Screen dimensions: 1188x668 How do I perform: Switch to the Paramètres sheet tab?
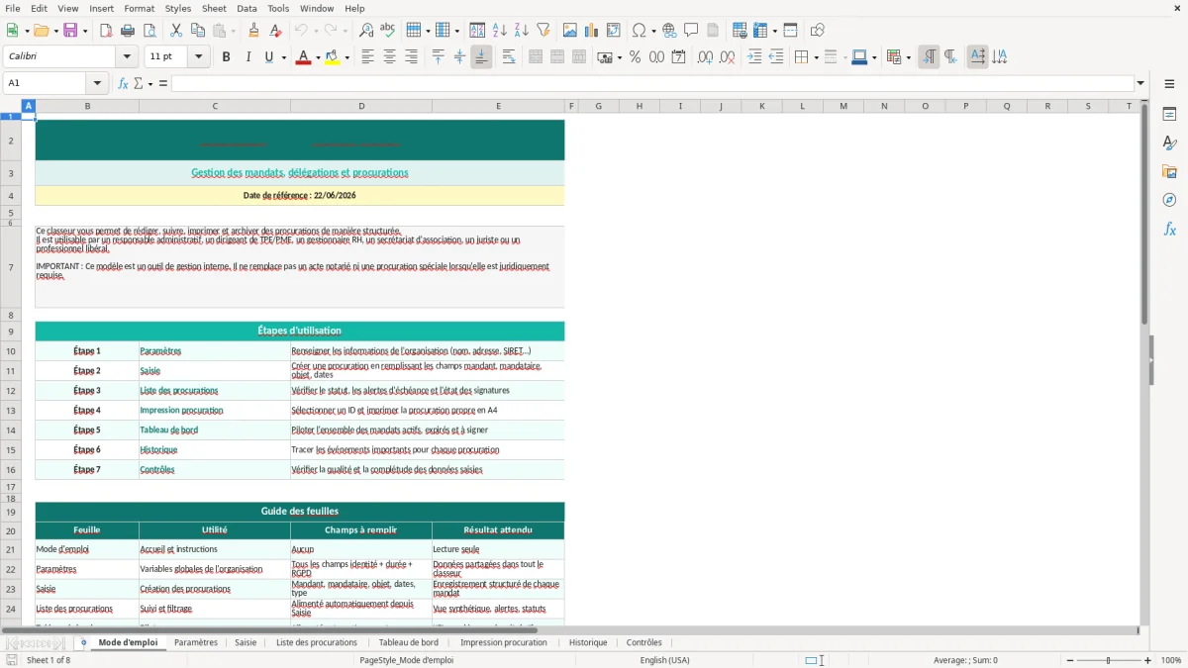pos(196,642)
